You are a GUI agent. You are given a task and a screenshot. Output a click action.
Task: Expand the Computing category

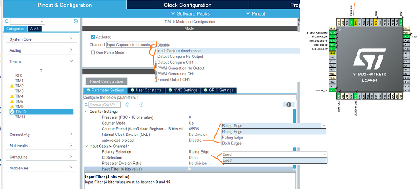(71, 156)
